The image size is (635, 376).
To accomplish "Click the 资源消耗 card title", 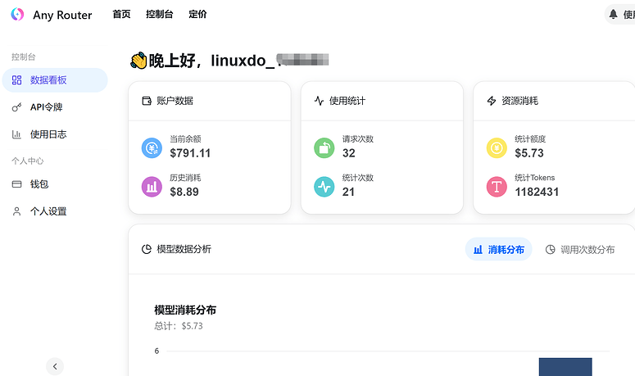I will pyautogui.click(x=520, y=101).
